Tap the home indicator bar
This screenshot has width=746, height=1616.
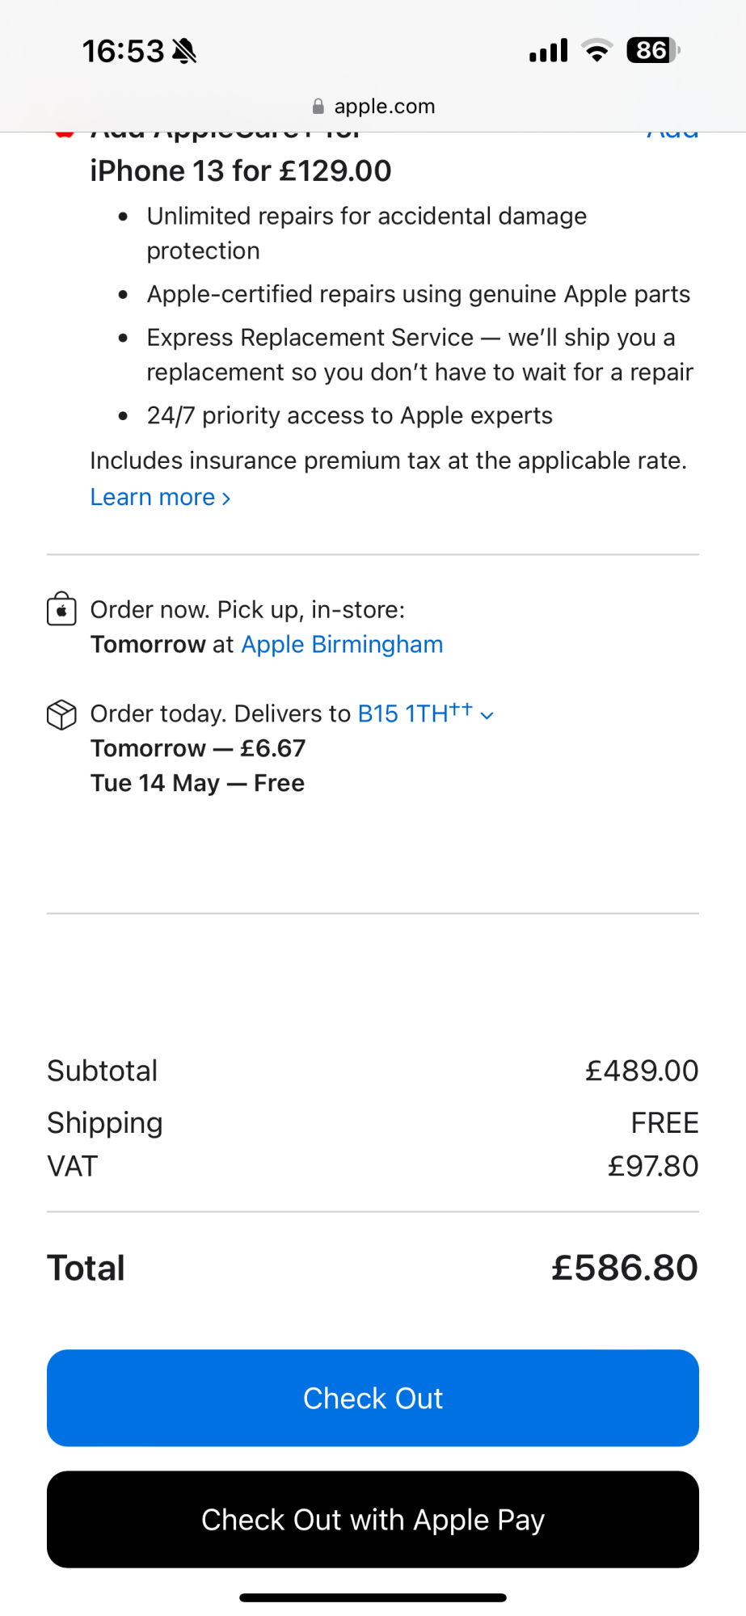point(373,1597)
